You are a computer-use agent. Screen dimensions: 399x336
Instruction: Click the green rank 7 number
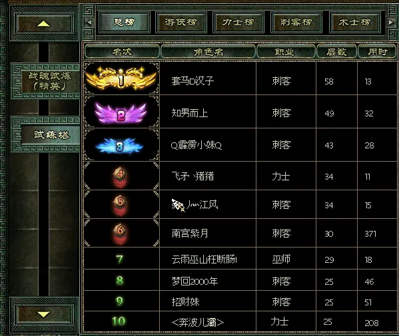(119, 259)
